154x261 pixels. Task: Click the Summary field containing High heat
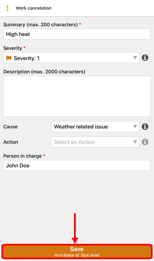(x=77, y=34)
